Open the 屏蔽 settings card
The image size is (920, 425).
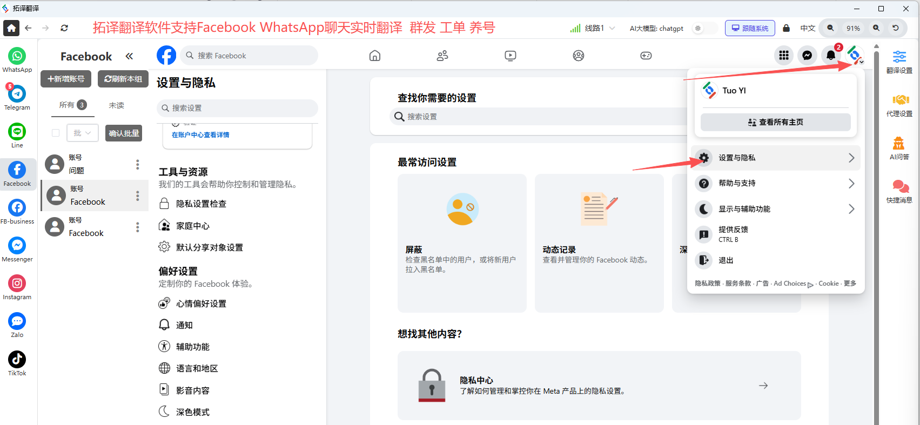pos(462,243)
